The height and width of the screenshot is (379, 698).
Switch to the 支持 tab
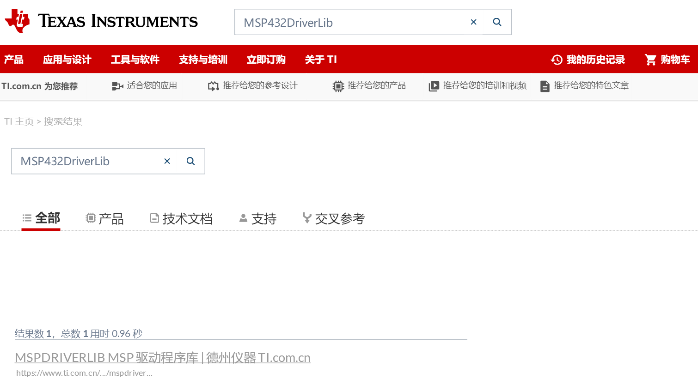coord(257,218)
